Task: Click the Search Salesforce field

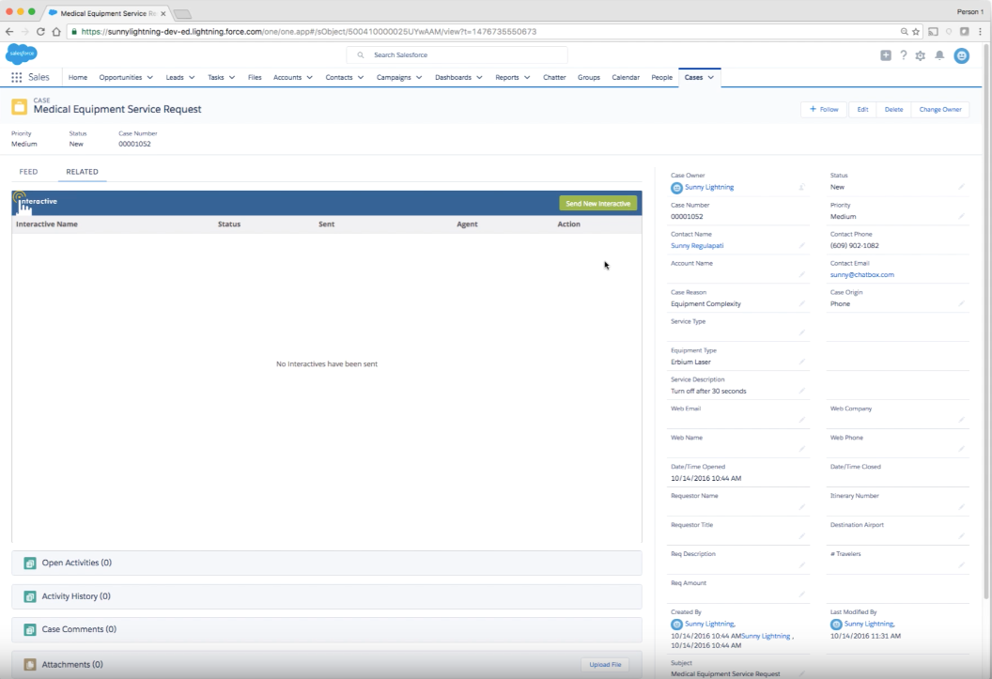Action: tap(457, 55)
